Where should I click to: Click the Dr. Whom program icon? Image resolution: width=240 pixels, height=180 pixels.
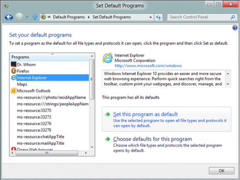13,64
